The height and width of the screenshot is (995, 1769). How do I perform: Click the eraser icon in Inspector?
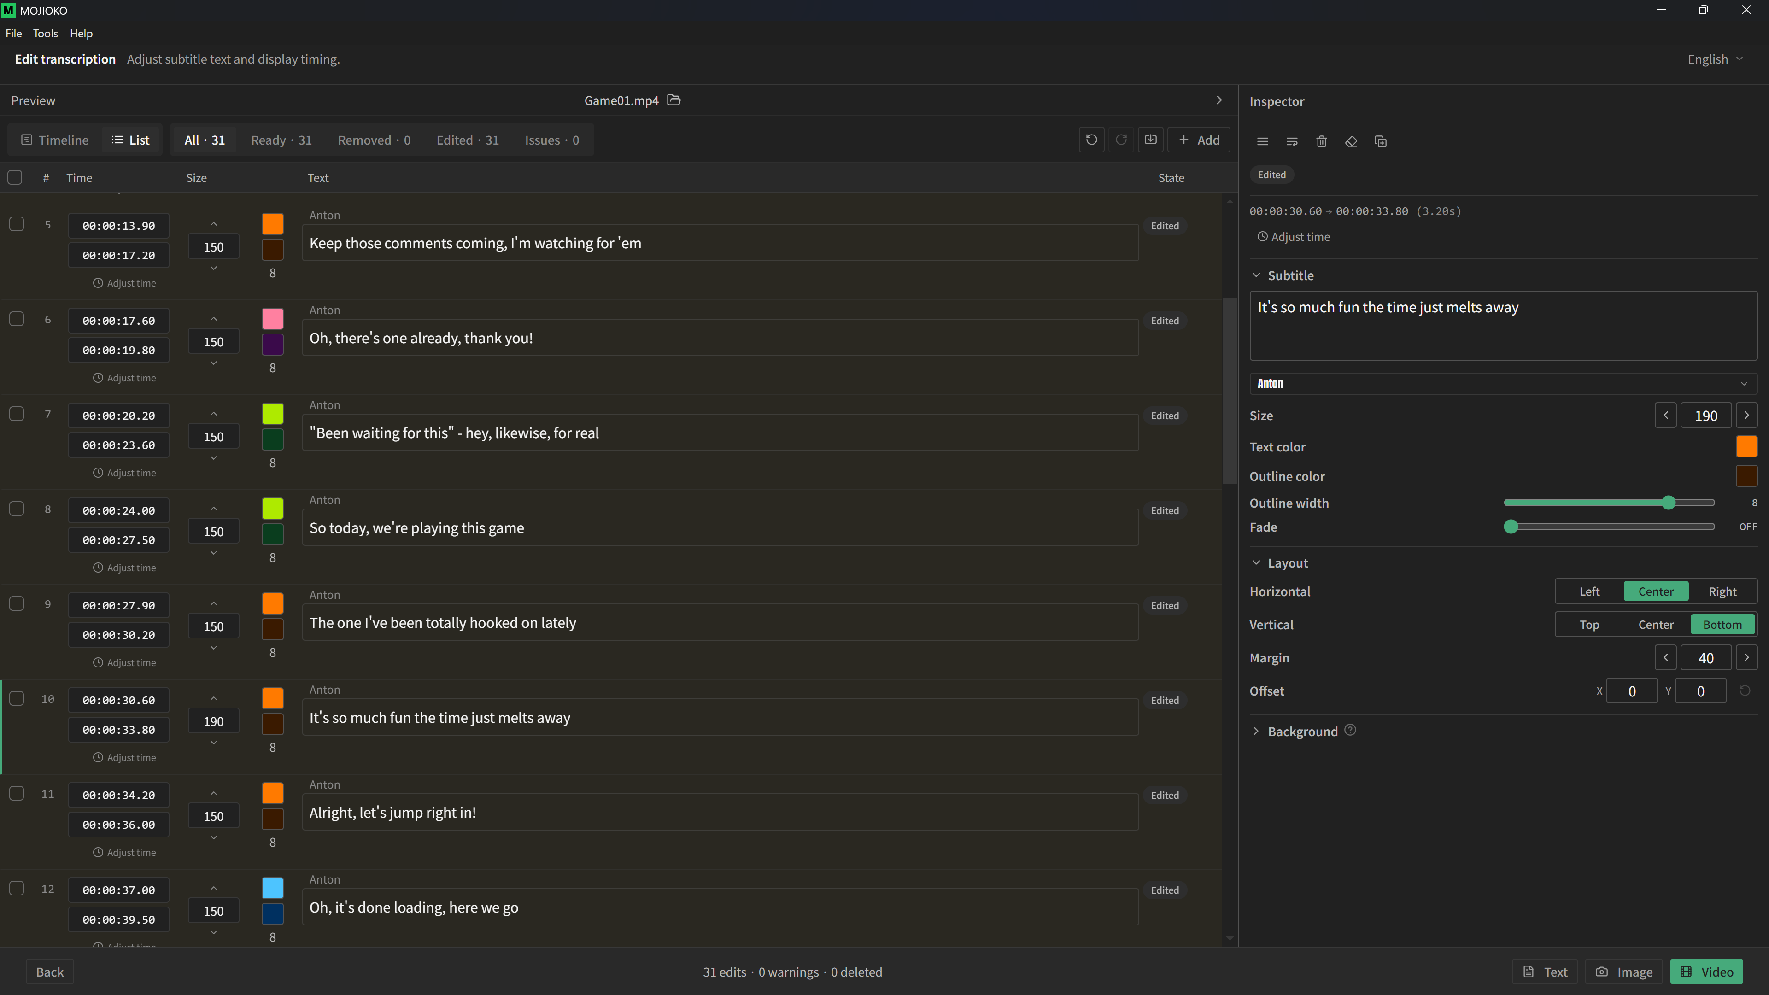1351,141
